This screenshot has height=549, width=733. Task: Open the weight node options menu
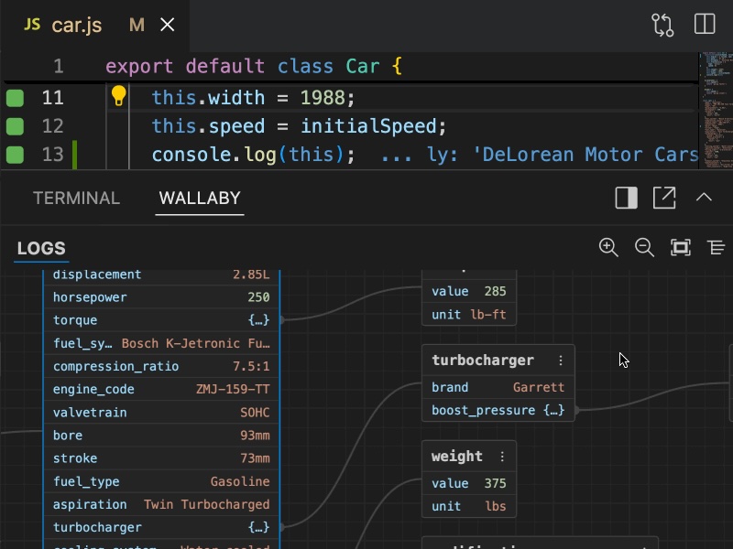(x=502, y=457)
